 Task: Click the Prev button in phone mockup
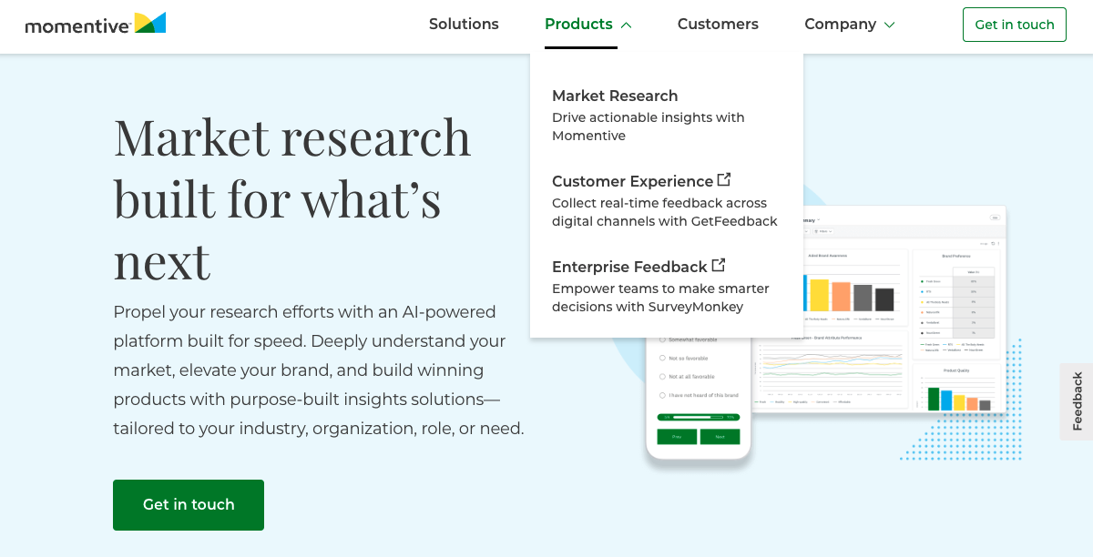click(x=677, y=437)
